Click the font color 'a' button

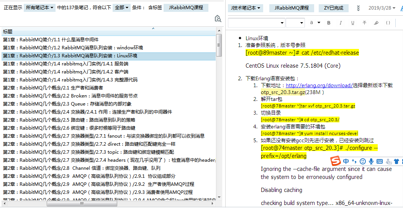coord(311,23)
